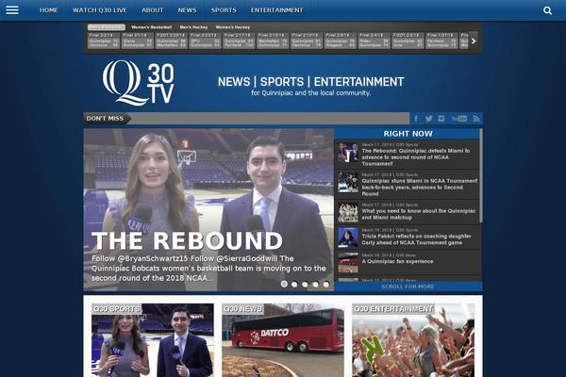
Task: Open the Q30 SPORTS card image
Action: [152, 340]
